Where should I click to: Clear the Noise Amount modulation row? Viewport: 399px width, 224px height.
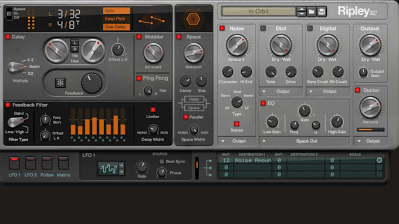(x=379, y=160)
